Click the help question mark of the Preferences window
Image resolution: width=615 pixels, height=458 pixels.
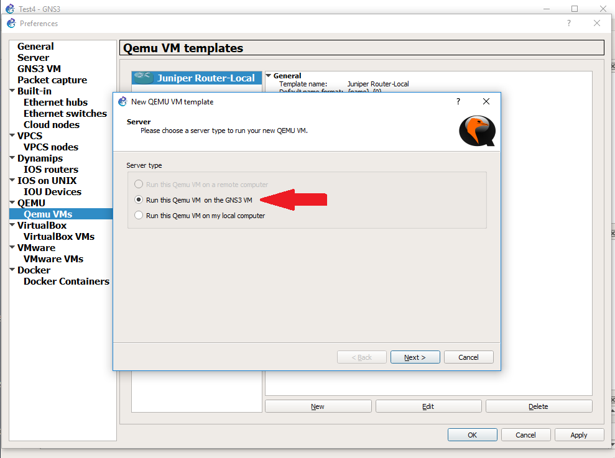pos(569,23)
